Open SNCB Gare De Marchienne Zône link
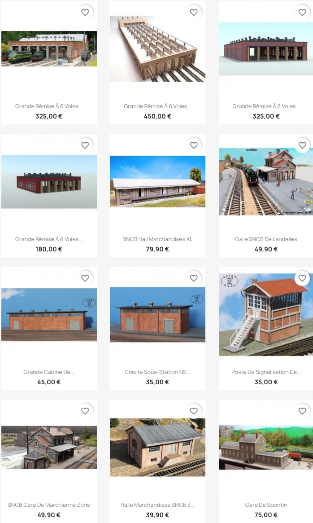The width and height of the screenshot is (313, 523). (49, 505)
